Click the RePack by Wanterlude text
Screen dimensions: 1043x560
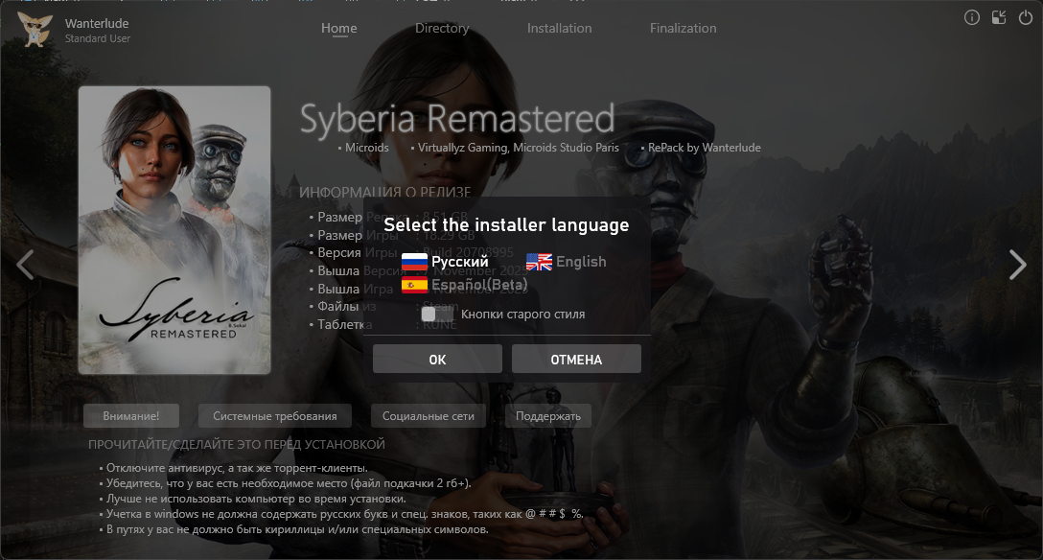(x=704, y=148)
